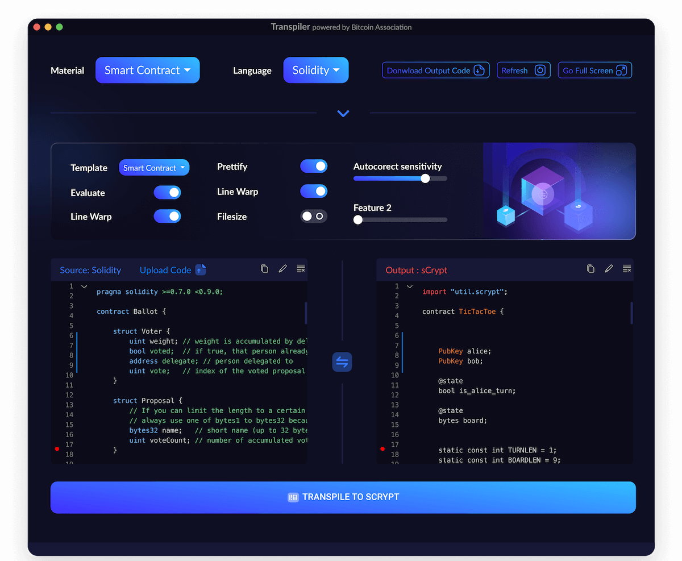Toggle the Evaluate switch

[167, 193]
